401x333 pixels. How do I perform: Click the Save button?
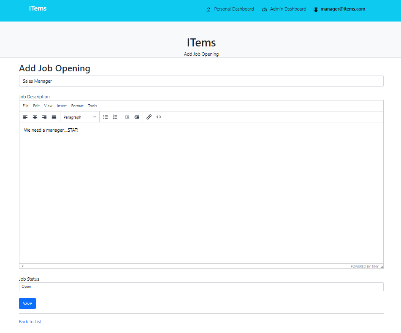coord(27,303)
